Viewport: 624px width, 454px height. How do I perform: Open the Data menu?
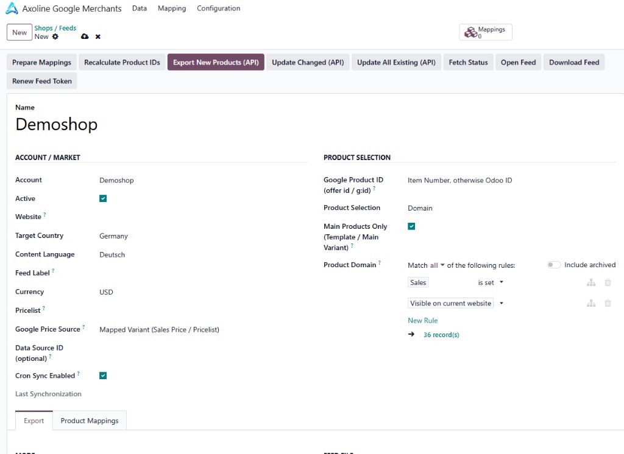140,9
